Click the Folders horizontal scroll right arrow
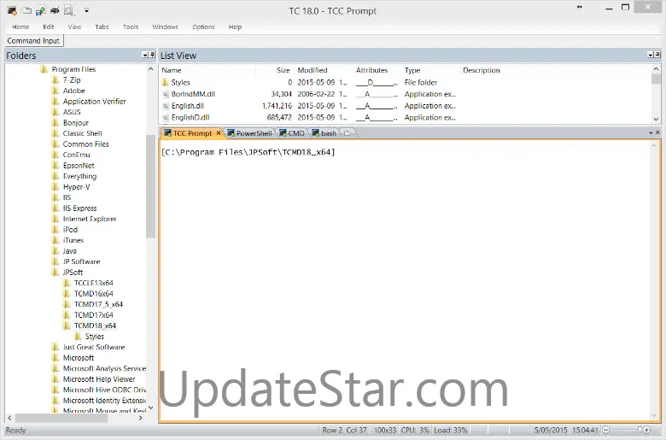666x440 pixels. coord(141,419)
